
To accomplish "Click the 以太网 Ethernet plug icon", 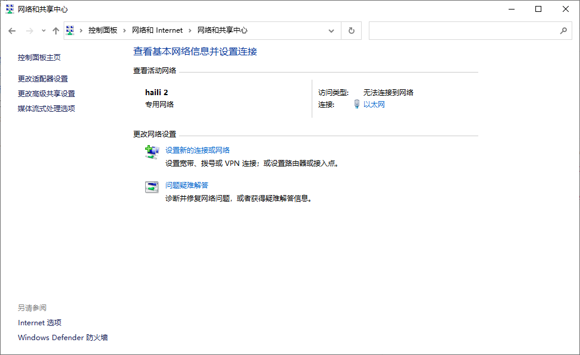I will 357,105.
